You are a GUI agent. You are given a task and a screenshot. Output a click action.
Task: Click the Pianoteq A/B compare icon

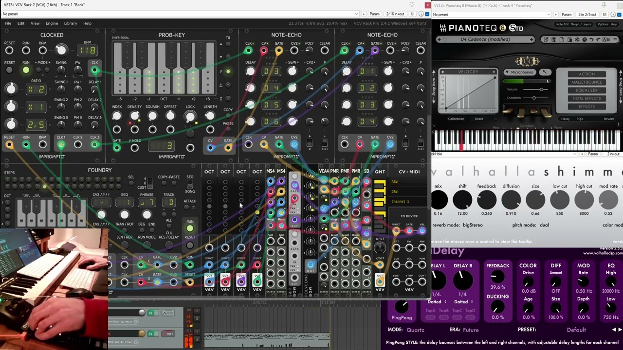click(606, 39)
